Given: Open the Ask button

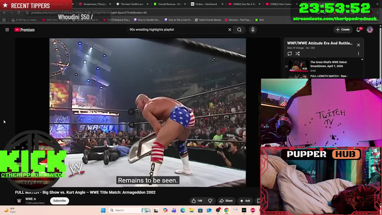Looking at the screenshot, I should [x=245, y=201].
